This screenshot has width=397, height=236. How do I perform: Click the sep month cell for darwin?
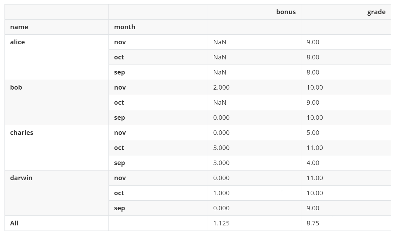pos(119,208)
